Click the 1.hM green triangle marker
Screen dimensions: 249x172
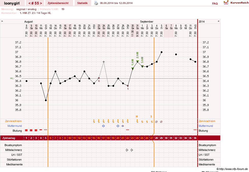(x=132, y=68)
